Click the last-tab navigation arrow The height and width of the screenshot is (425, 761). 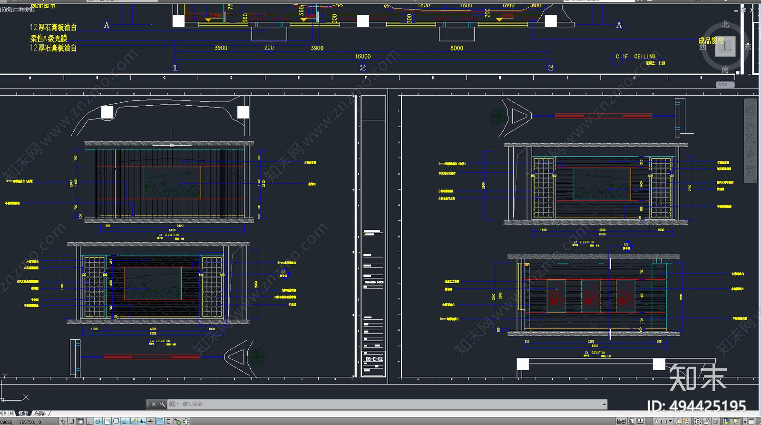(x=11, y=413)
